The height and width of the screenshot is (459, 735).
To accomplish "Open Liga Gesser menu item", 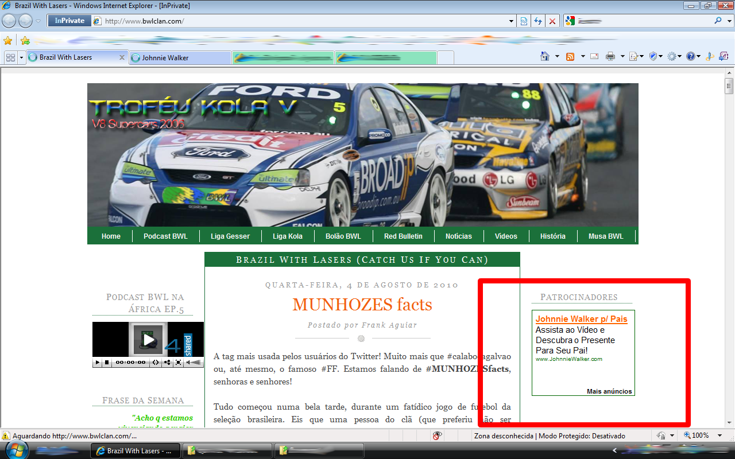I will point(230,236).
